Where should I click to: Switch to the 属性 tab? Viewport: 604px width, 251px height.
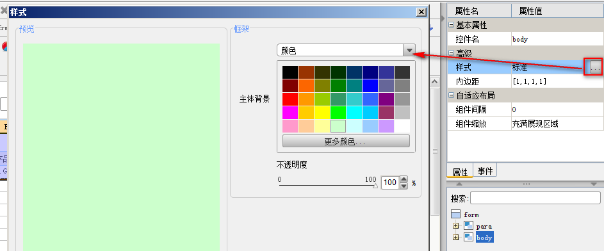click(460, 172)
